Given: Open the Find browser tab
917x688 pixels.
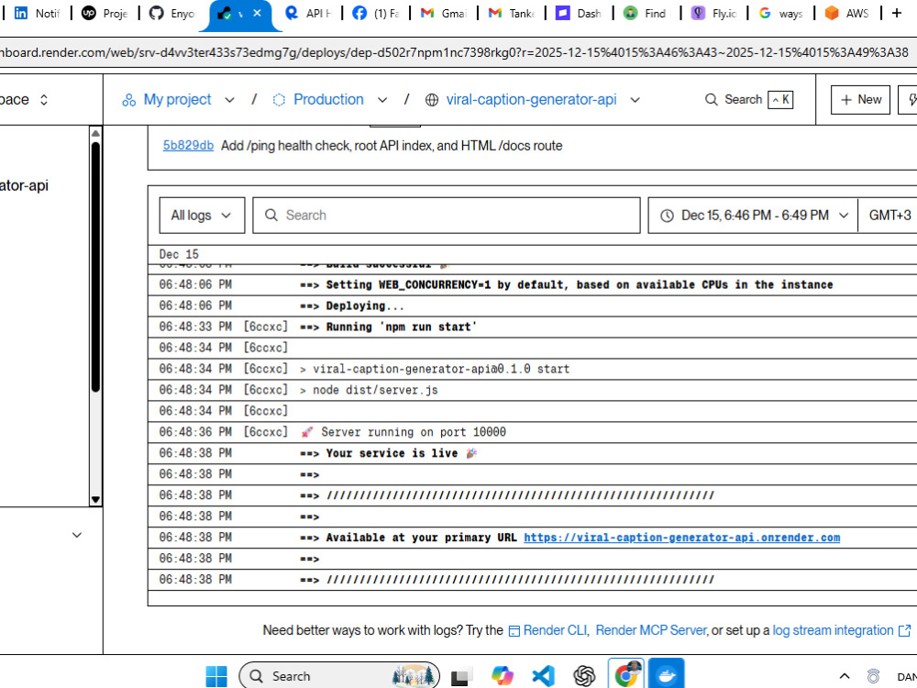Looking at the screenshot, I should (x=646, y=13).
